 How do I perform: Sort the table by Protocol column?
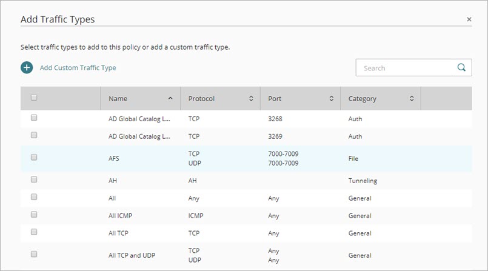[251, 98]
